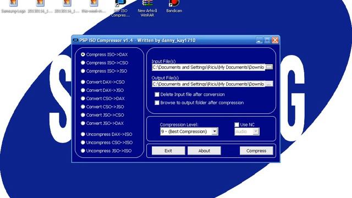Browse for input file with ... button
Viewport: 352px width, 198px height.
click(269, 67)
